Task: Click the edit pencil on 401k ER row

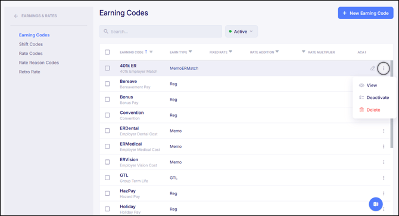Action: (x=373, y=68)
